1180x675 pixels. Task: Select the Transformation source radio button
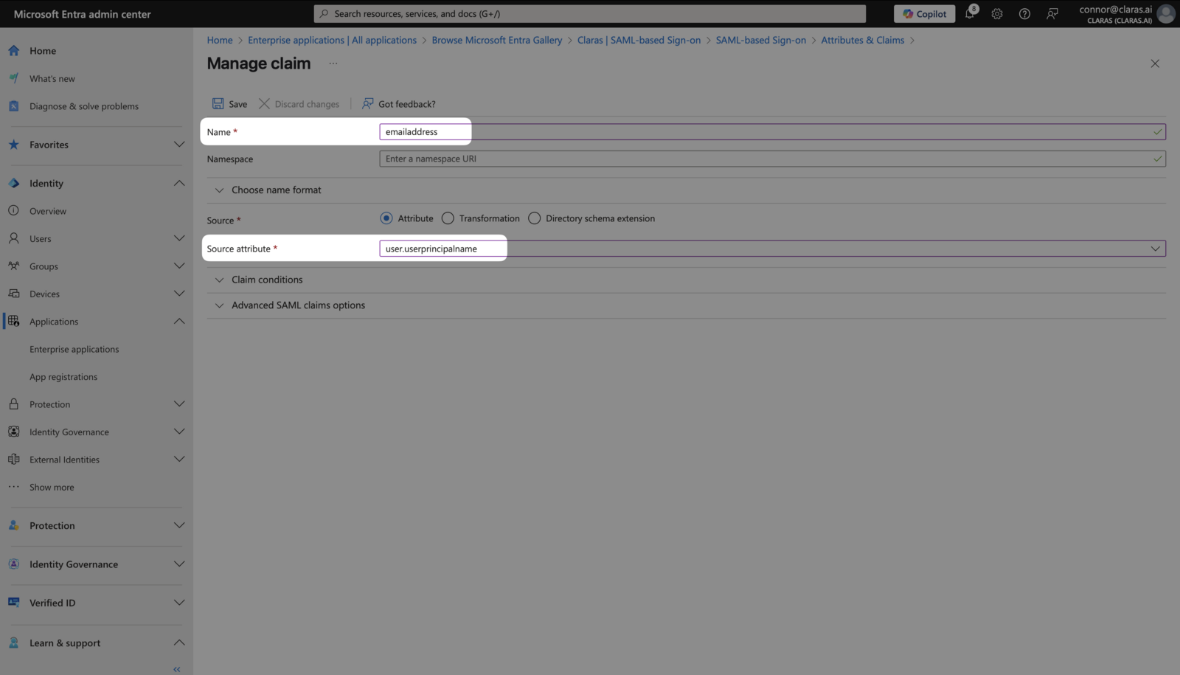(448, 218)
